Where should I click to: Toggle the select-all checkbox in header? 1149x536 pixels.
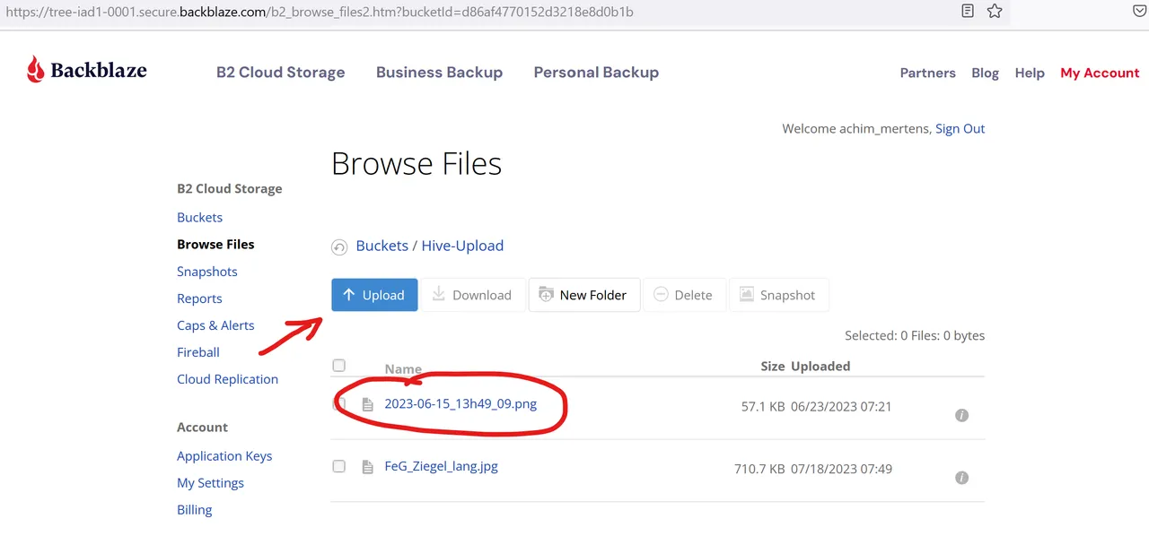point(338,365)
